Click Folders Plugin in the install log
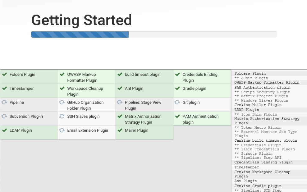Viewport: 307px width, 192px height. [250, 73]
